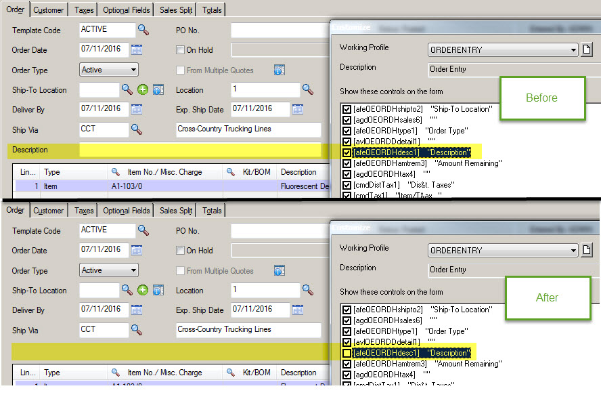
Task: Select Order tab in After panel
Action: (x=16, y=210)
